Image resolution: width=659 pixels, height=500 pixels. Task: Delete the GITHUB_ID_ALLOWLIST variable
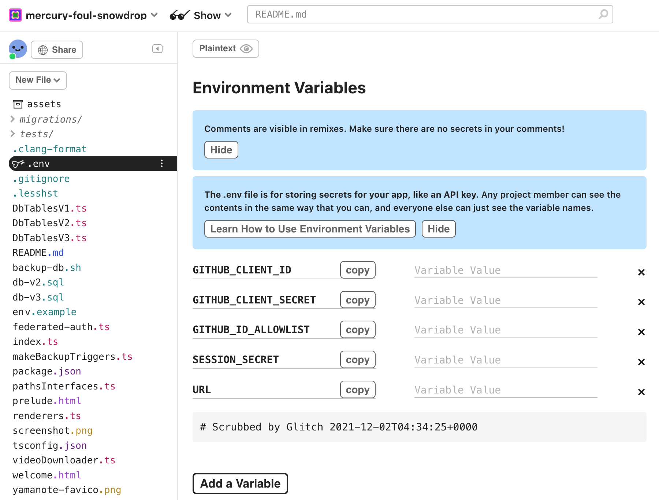click(x=641, y=332)
